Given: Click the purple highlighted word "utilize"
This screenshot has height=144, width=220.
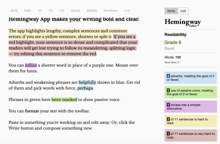Looking at the screenshot, I should [31, 65].
